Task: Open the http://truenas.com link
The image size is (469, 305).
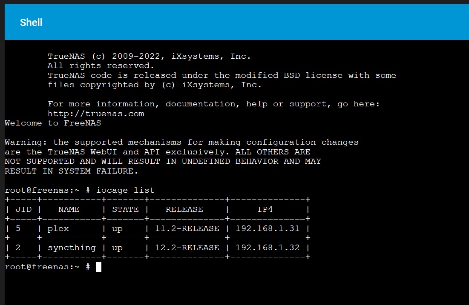Action: click(96, 114)
